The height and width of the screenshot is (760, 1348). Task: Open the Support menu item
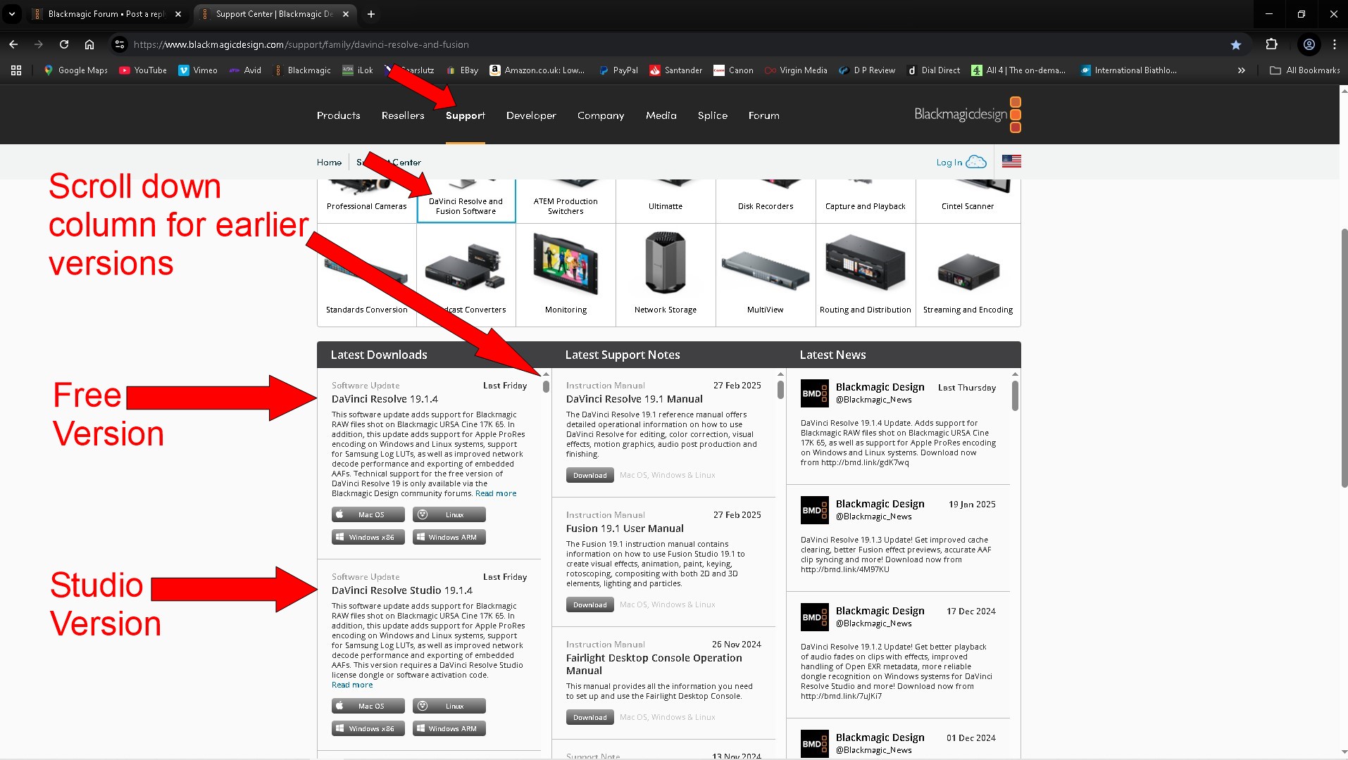466,115
